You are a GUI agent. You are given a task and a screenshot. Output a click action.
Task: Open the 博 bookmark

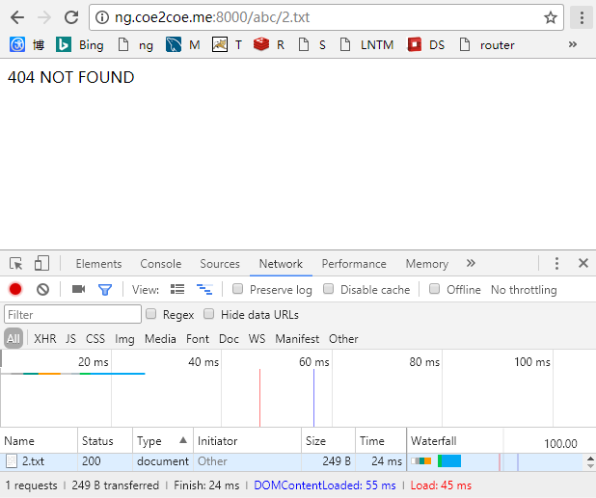coord(39,44)
